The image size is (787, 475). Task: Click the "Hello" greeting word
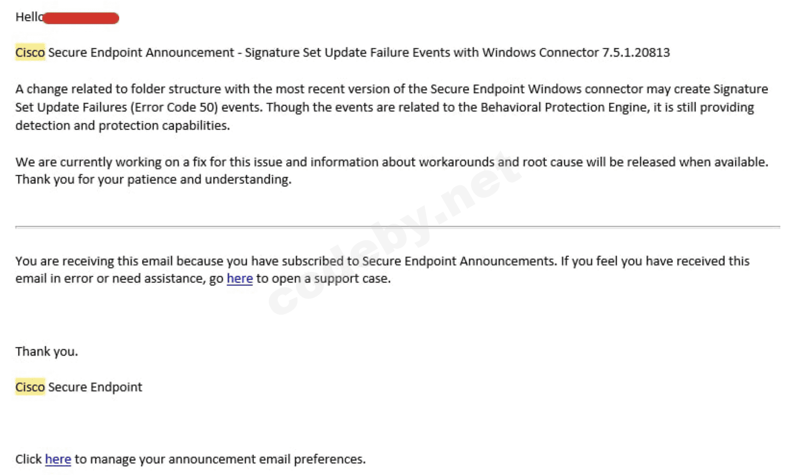29,17
